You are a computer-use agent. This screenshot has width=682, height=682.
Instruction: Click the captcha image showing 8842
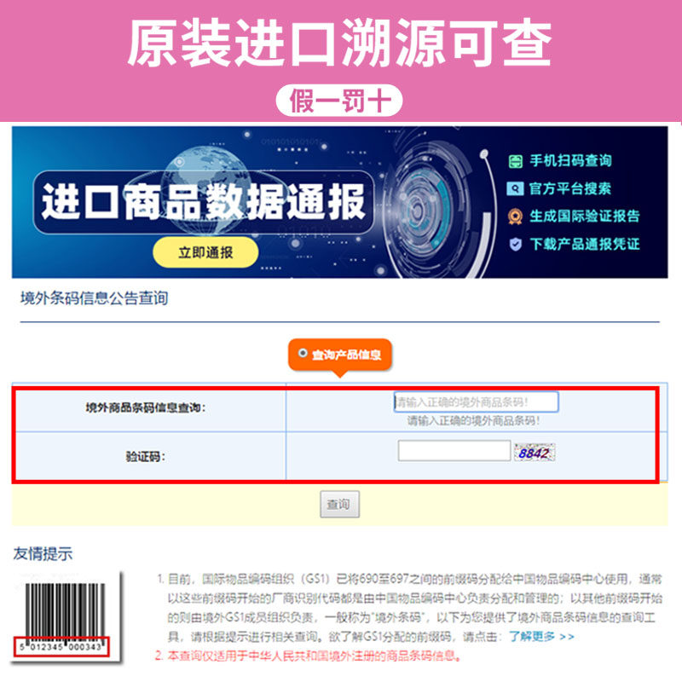pyautogui.click(x=535, y=453)
